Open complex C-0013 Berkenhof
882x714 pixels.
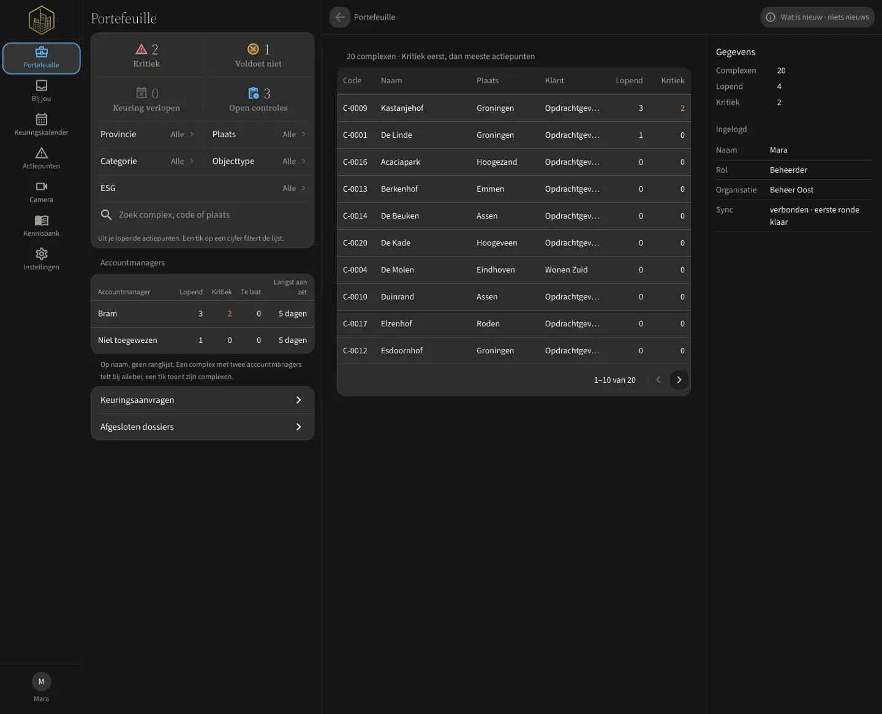(x=514, y=189)
